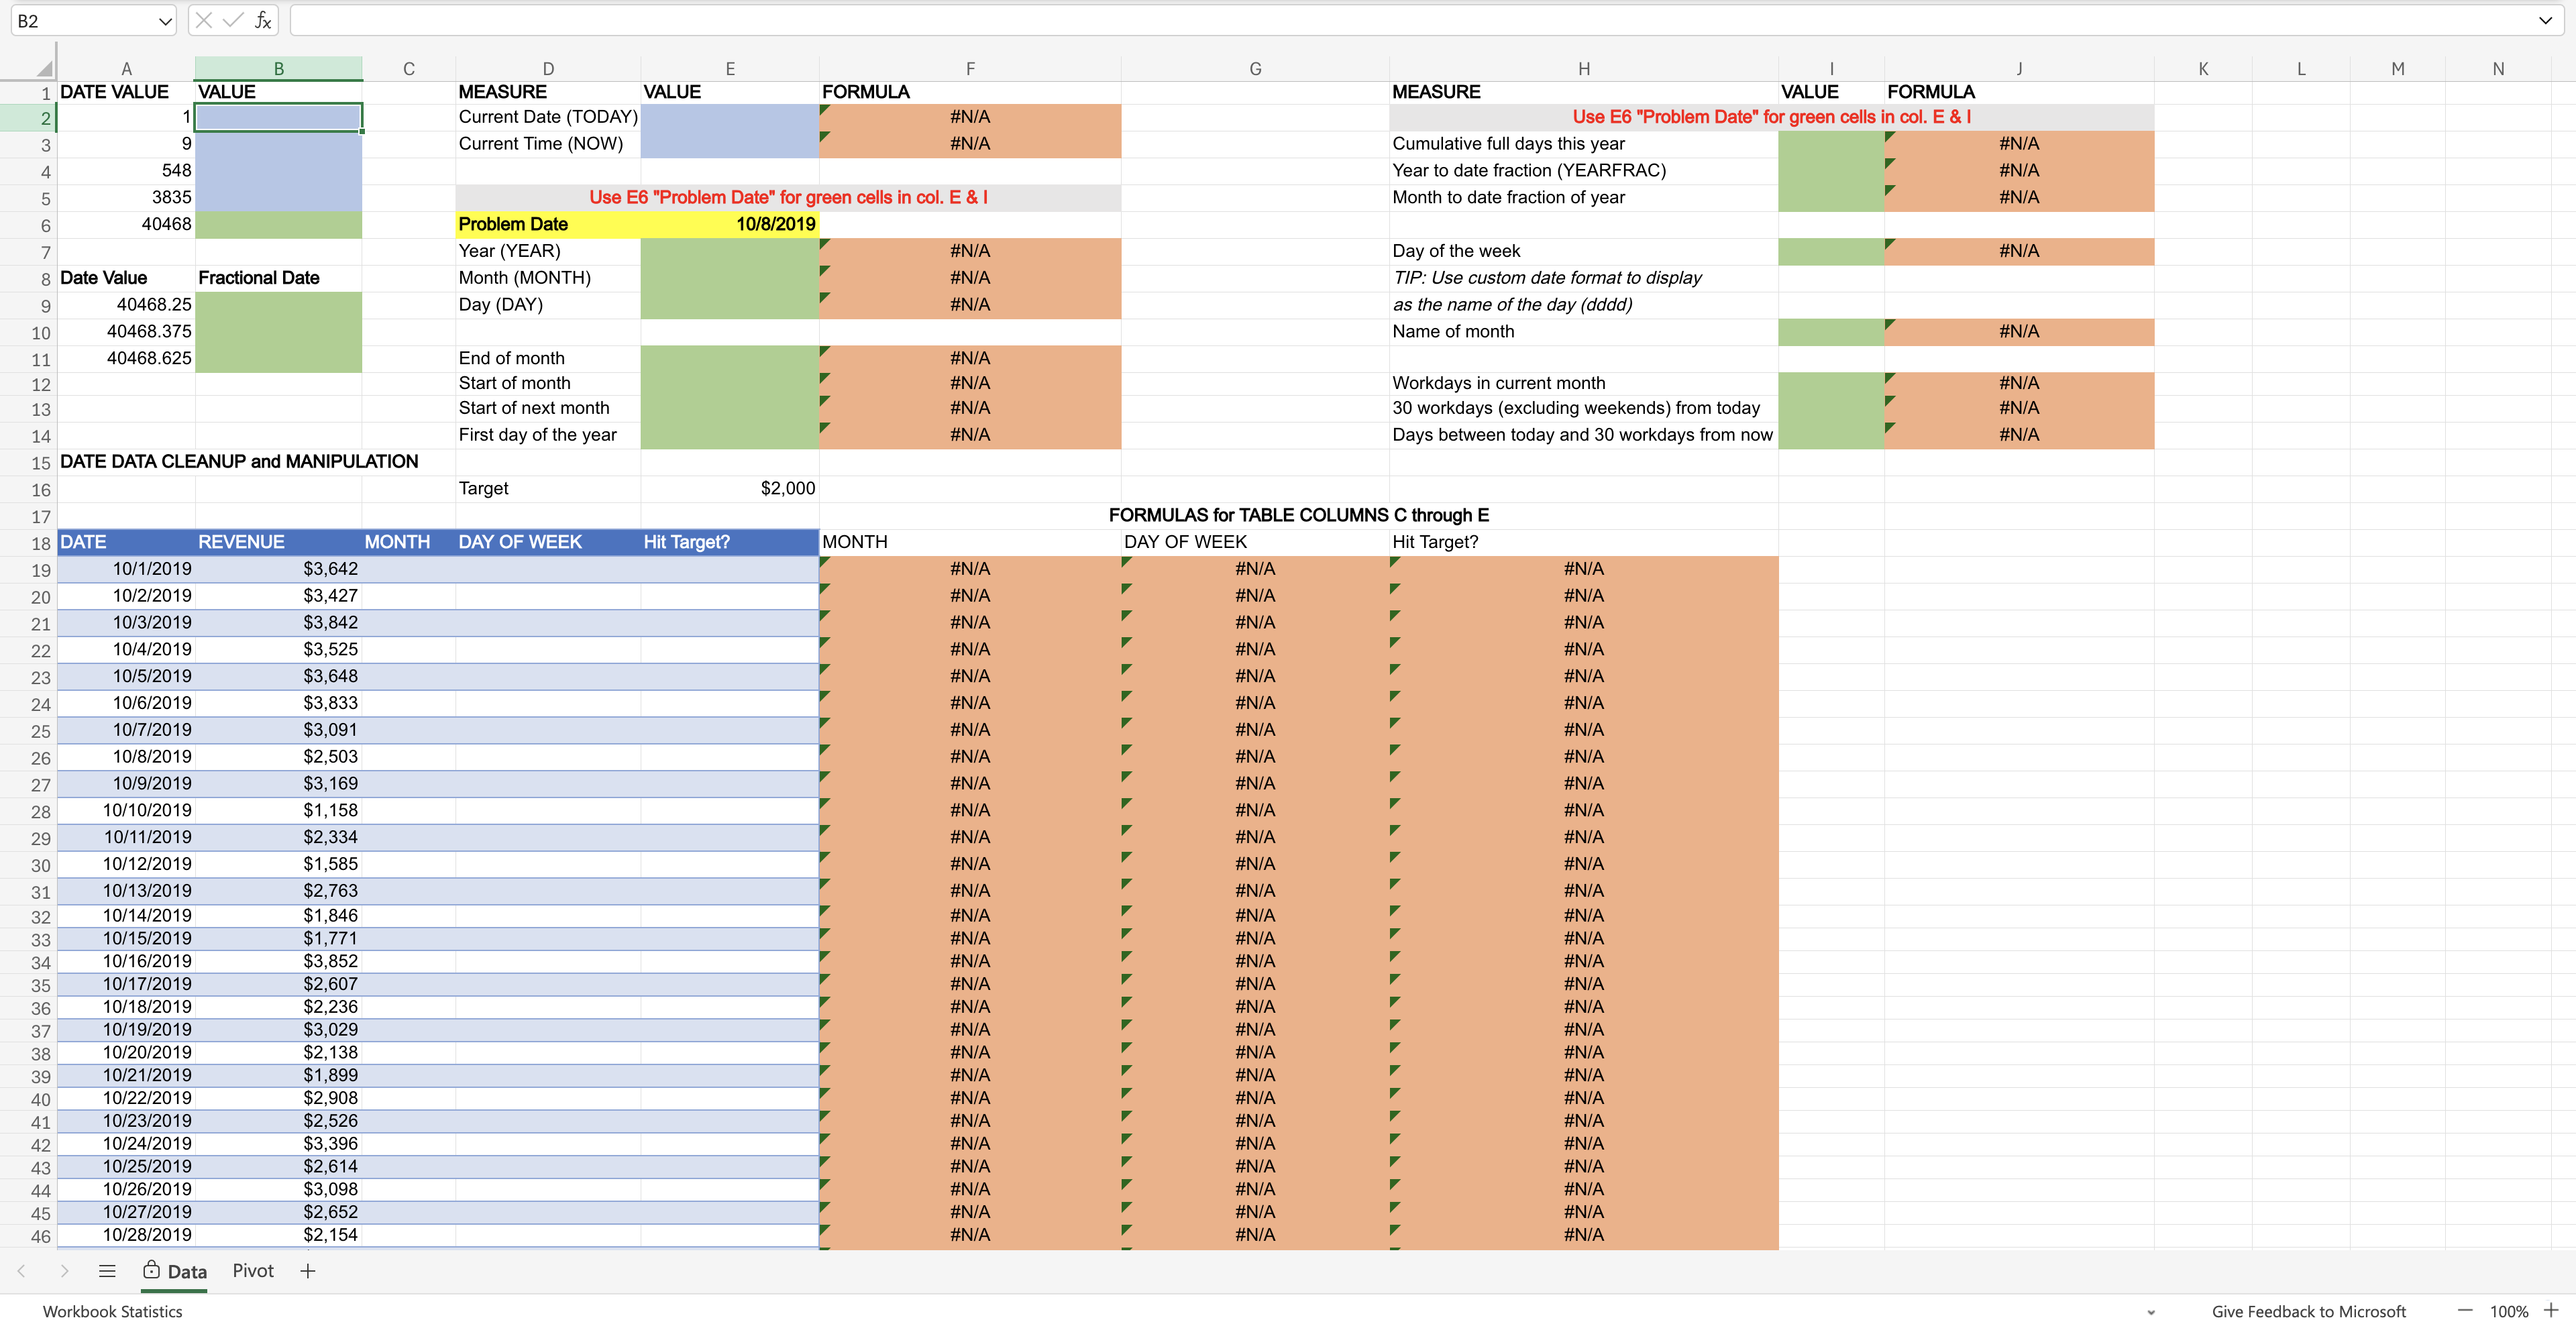Click the cancel entry X icon
Image resolution: width=2576 pixels, height=1324 pixels.
pyautogui.click(x=204, y=20)
